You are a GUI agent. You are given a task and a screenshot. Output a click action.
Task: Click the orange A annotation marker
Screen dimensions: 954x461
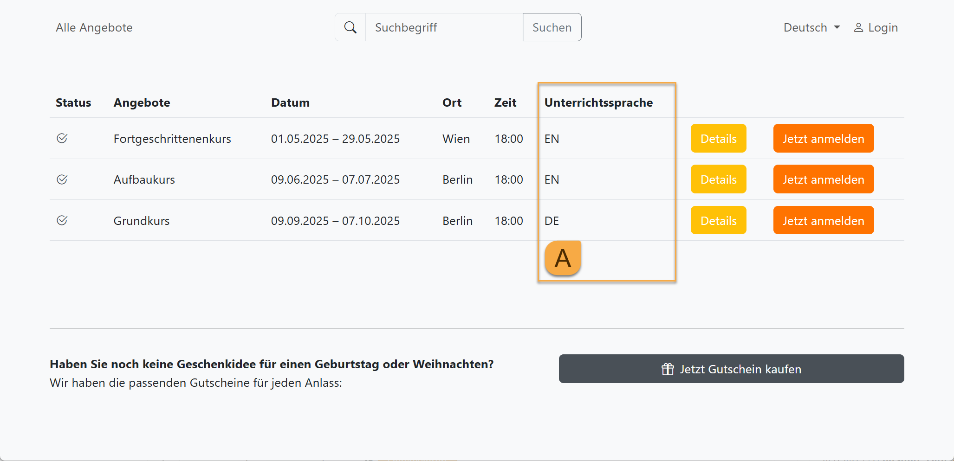(x=562, y=258)
